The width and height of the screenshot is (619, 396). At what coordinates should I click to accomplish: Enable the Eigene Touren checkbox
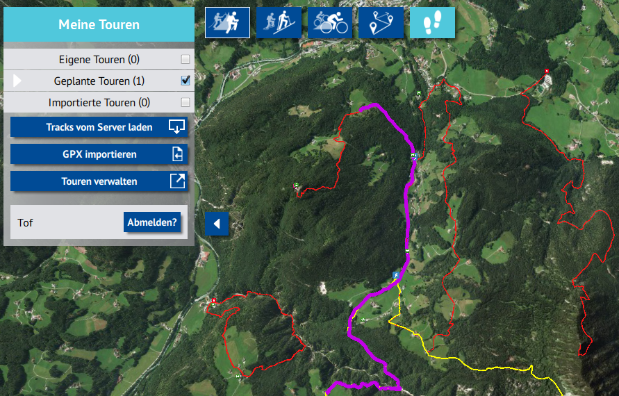coord(185,59)
